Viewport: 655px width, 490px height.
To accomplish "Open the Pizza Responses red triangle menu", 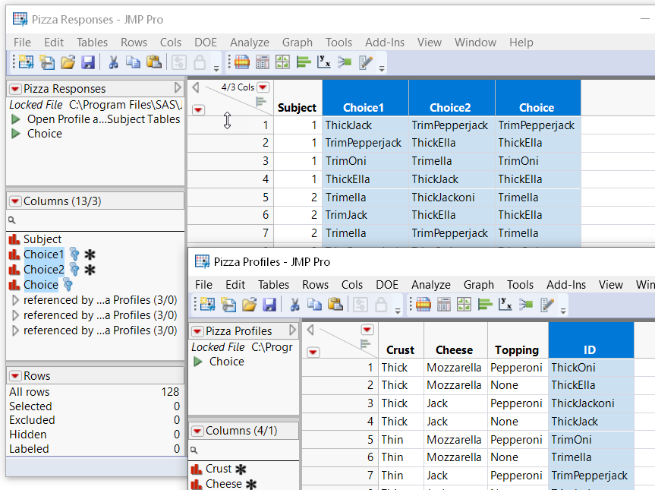I will coord(14,89).
